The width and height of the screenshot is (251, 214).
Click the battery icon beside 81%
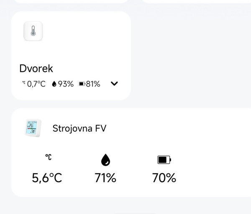pos(82,84)
